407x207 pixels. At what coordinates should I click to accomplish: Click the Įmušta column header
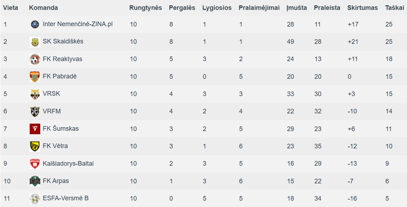coord(296,8)
